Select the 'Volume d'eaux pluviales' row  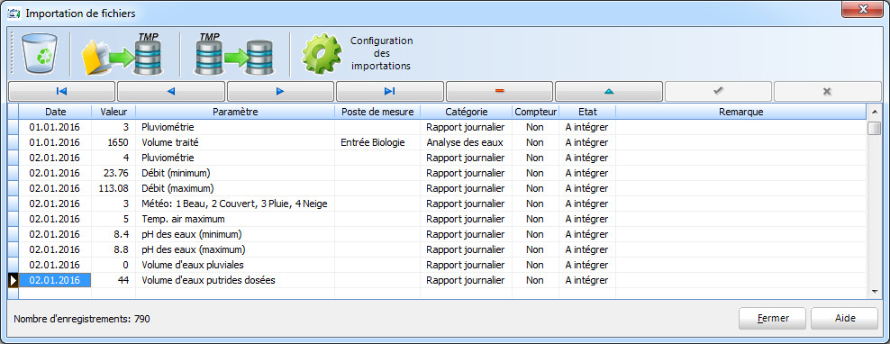442,265
